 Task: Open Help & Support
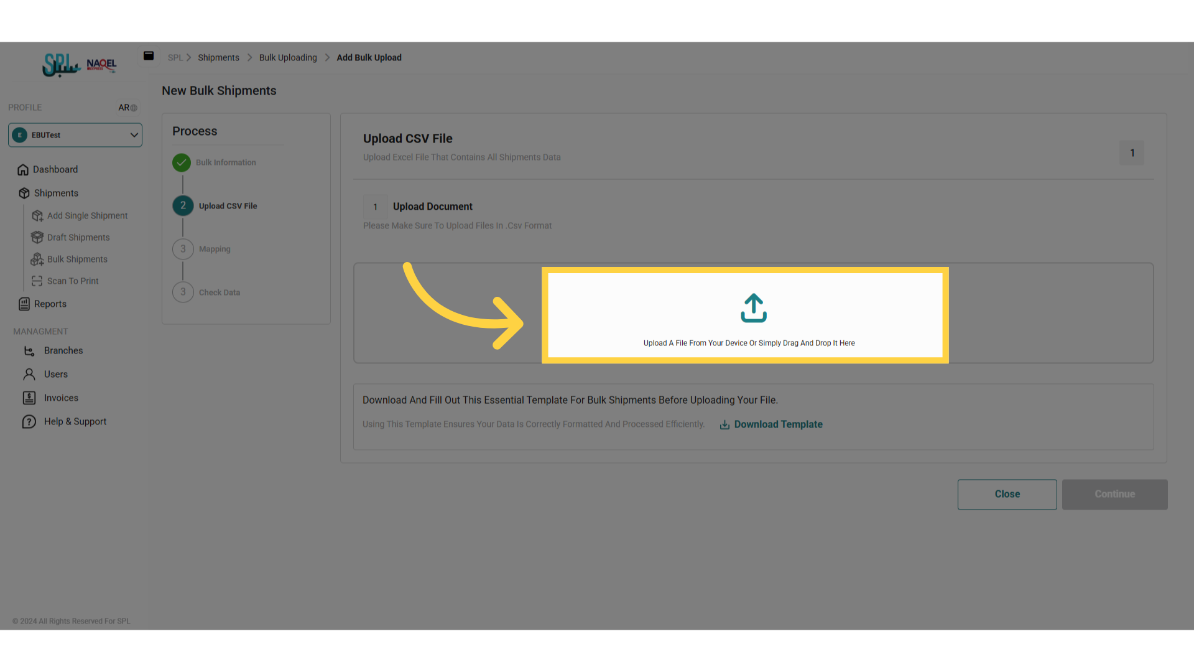coord(75,422)
